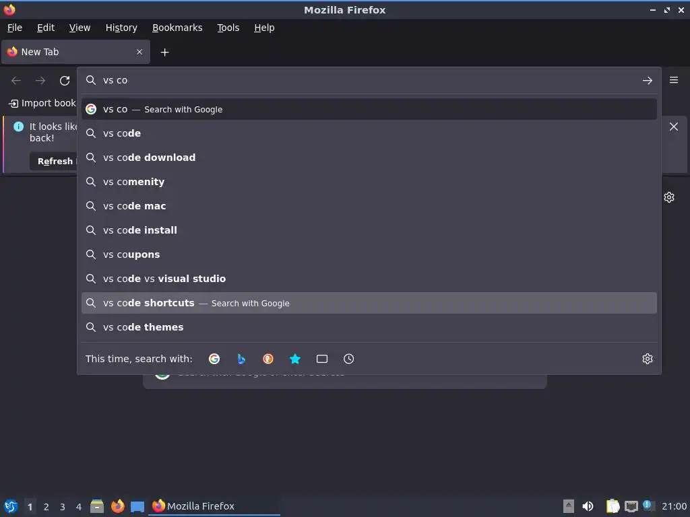
Task: Choose the 'vs code' suggestion
Action: tap(369, 133)
